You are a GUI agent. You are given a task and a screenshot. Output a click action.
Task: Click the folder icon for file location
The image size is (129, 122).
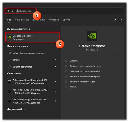coord(66,71)
